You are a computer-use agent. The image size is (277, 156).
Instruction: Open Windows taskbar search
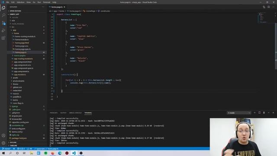[10, 153]
